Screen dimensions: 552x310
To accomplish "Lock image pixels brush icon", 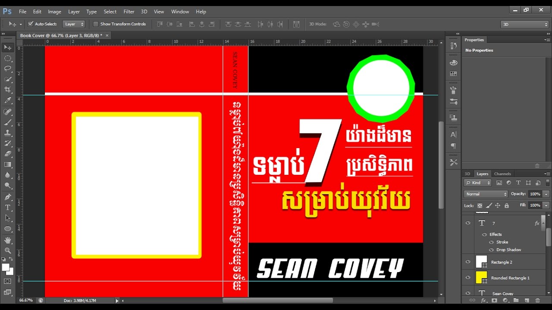I will (x=489, y=205).
